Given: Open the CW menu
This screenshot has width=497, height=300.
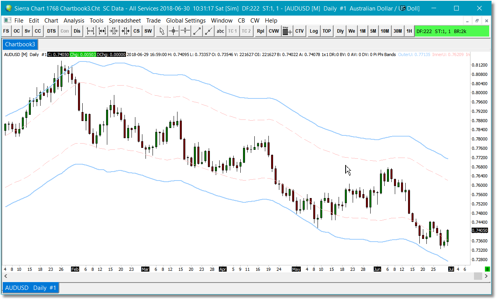Looking at the screenshot, I should point(255,21).
